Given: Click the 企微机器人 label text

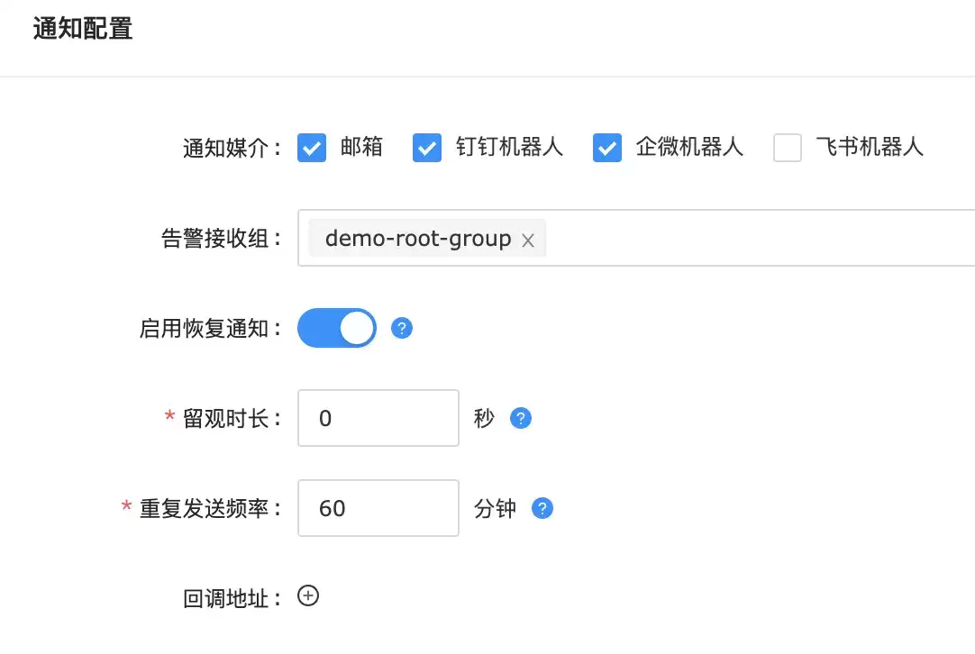Looking at the screenshot, I should coord(689,148).
